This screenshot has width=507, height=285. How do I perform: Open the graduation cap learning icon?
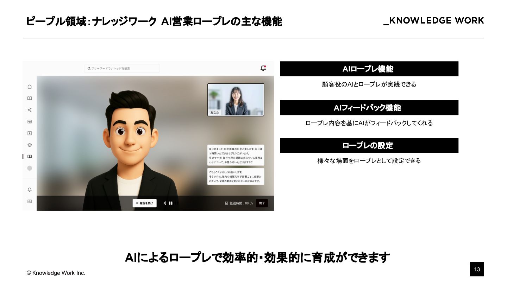[x=30, y=145]
